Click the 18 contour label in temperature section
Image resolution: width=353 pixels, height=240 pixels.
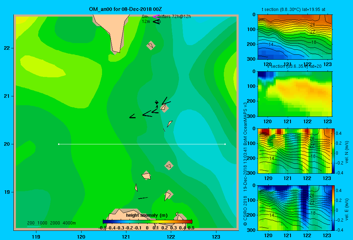tap(313, 42)
